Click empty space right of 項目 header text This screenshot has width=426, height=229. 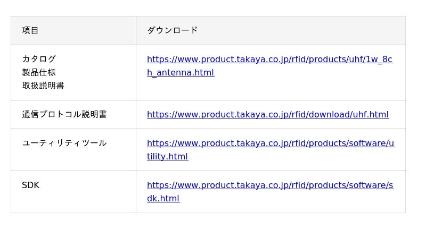(x=85, y=31)
